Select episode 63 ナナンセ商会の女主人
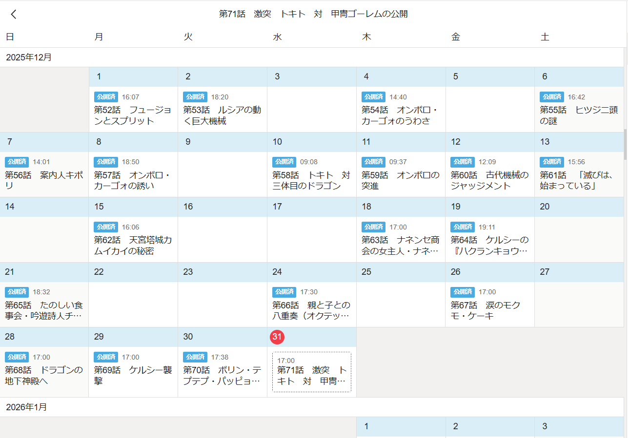 coord(400,246)
